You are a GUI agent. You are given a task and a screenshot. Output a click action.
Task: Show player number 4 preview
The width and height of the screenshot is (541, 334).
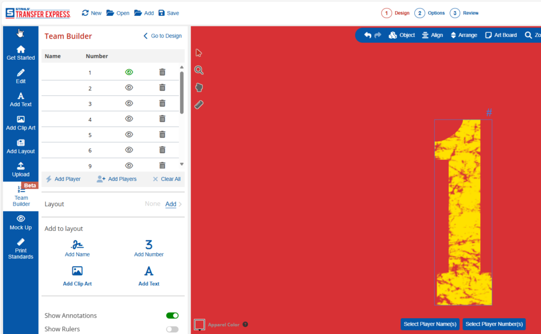point(129,119)
